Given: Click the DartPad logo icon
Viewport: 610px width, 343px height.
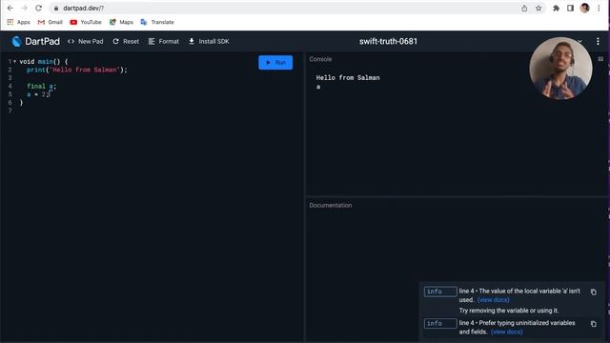Looking at the screenshot, I should point(16,41).
